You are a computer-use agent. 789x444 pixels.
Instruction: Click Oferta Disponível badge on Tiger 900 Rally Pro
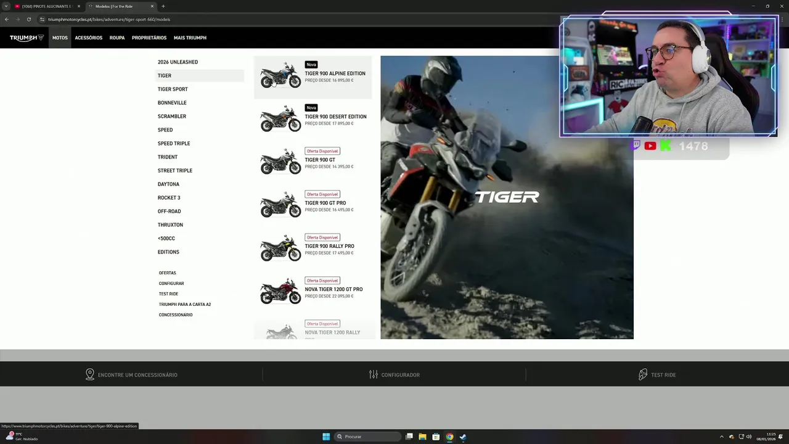point(322,237)
